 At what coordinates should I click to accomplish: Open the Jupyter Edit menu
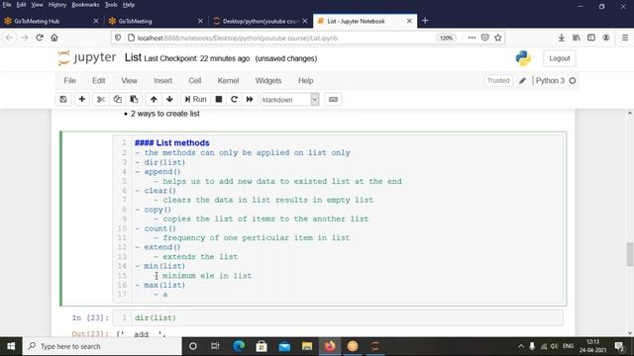[99, 81]
